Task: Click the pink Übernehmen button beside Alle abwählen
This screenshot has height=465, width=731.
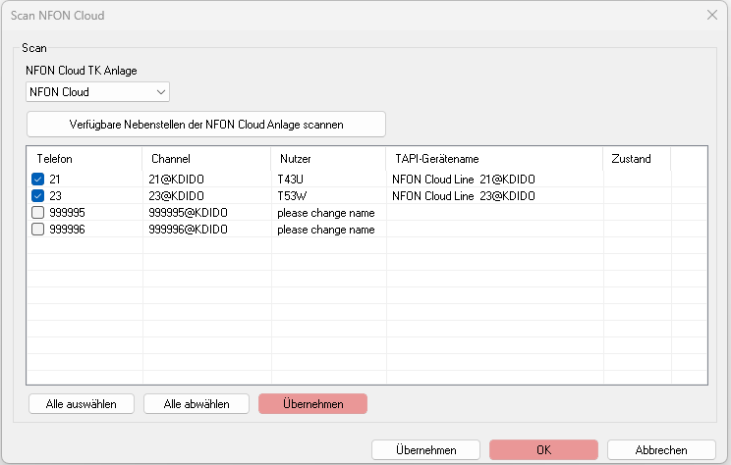Action: tap(312, 404)
